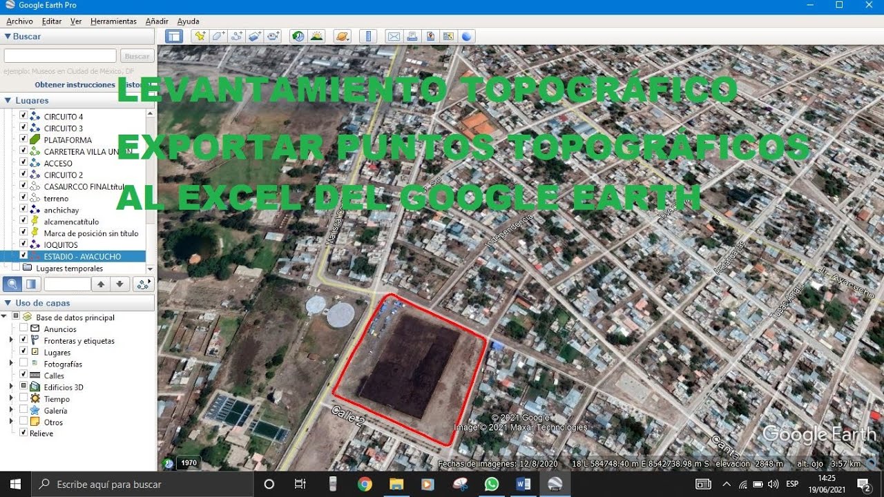Image resolution: width=884 pixels, height=497 pixels.
Task: Expand the Otros layer node
Action: [x=11, y=422]
